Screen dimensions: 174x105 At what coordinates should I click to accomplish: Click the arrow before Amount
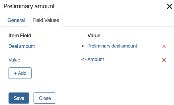(84, 59)
